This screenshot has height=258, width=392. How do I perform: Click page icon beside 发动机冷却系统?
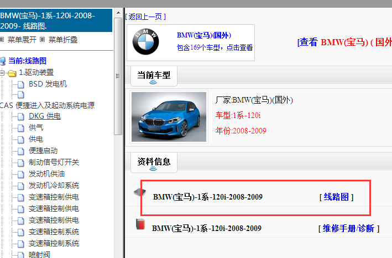point(21,186)
